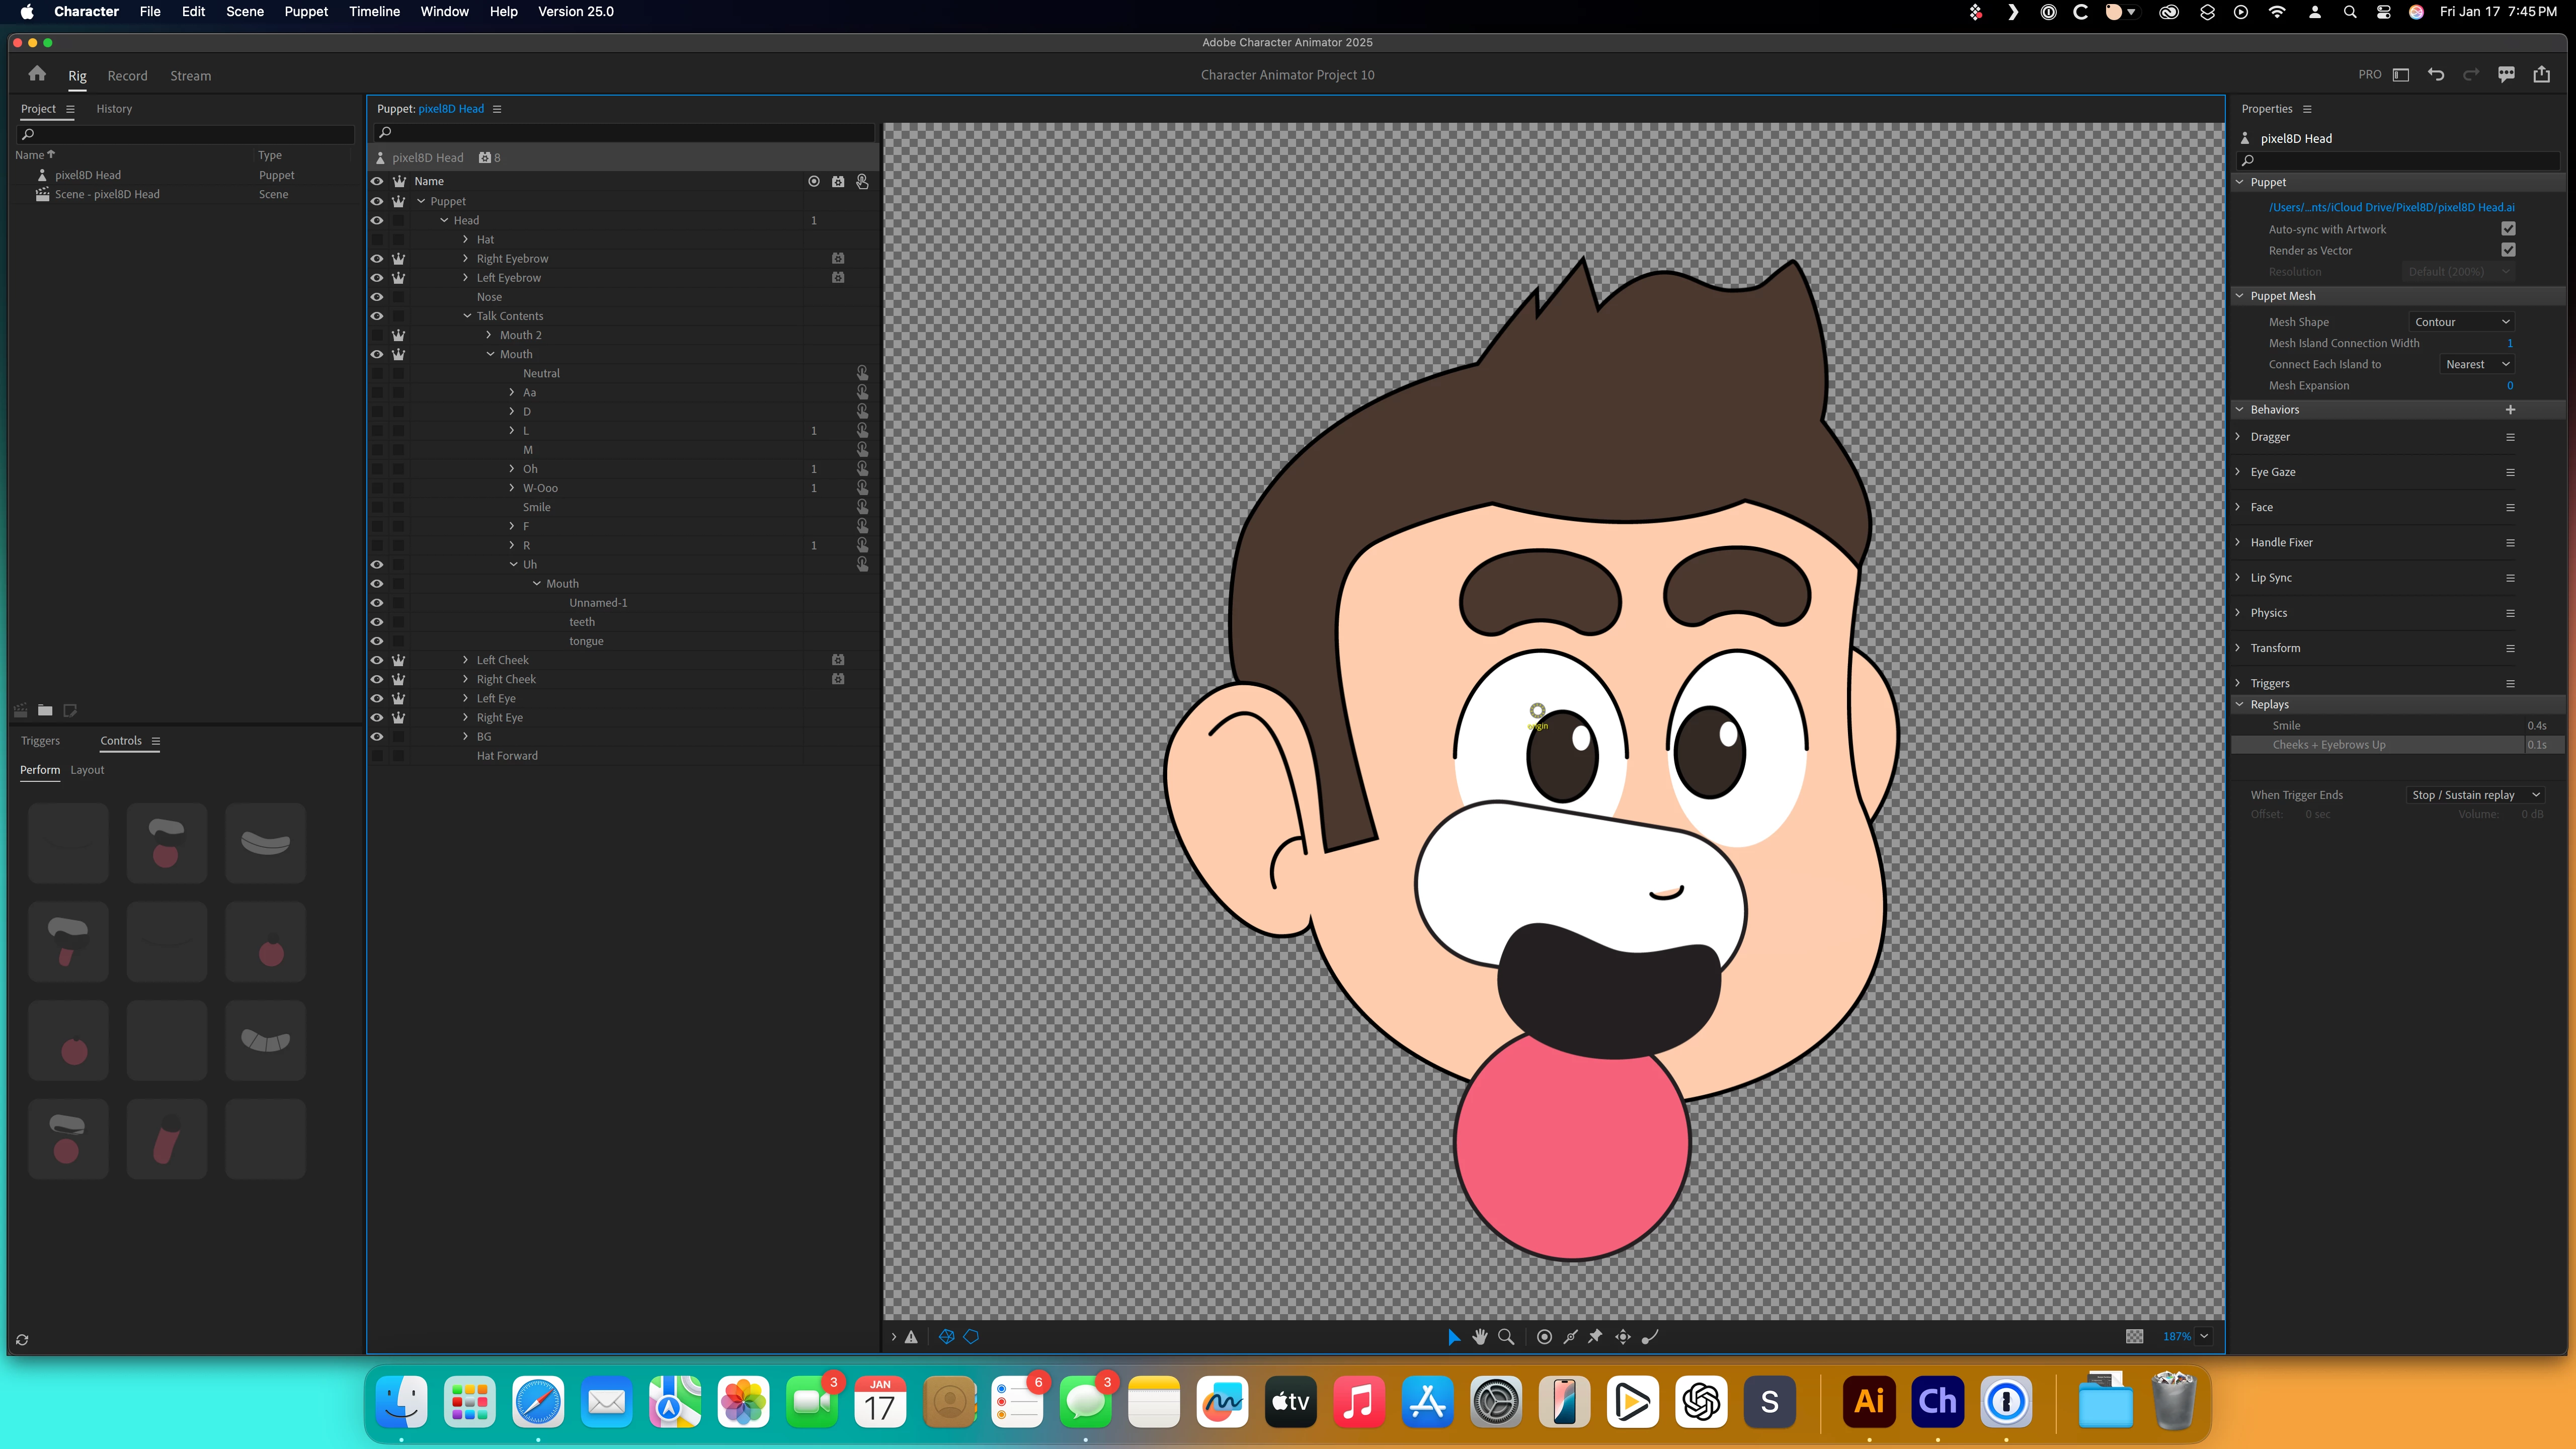Click the Home icon

click(37, 74)
